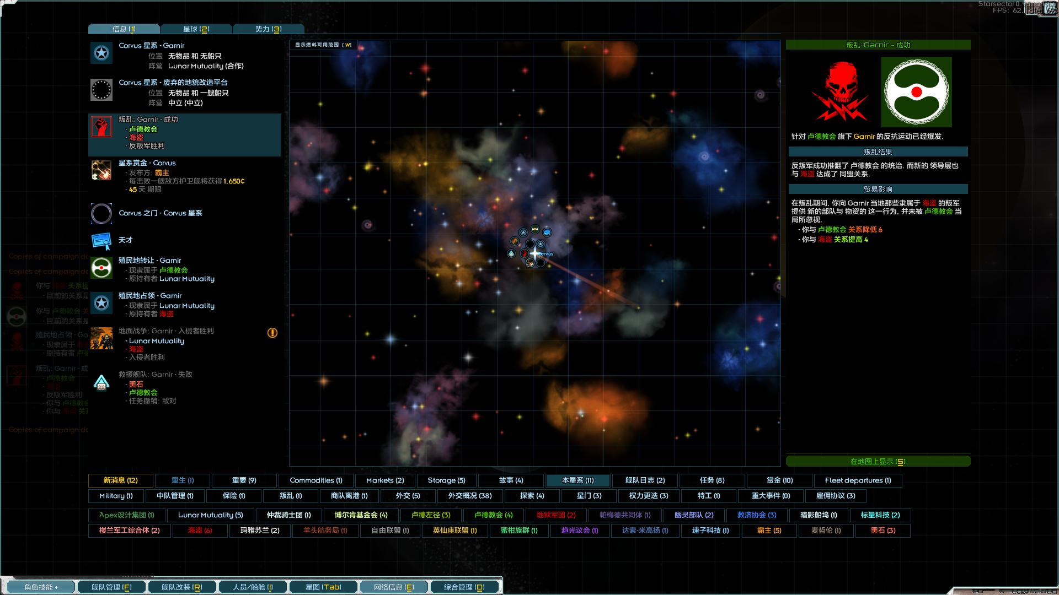Screen dimensions: 1059x595
Task: Toggle the 本星系 (11) filter tag
Action: coord(577,480)
